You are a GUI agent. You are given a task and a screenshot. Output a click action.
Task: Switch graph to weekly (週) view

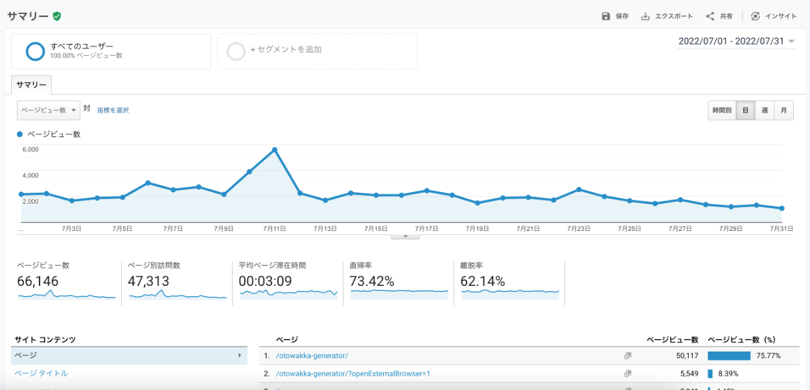point(765,111)
